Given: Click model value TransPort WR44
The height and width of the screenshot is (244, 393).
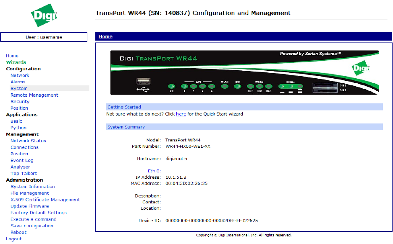Looking at the screenshot, I should (x=183, y=140).
